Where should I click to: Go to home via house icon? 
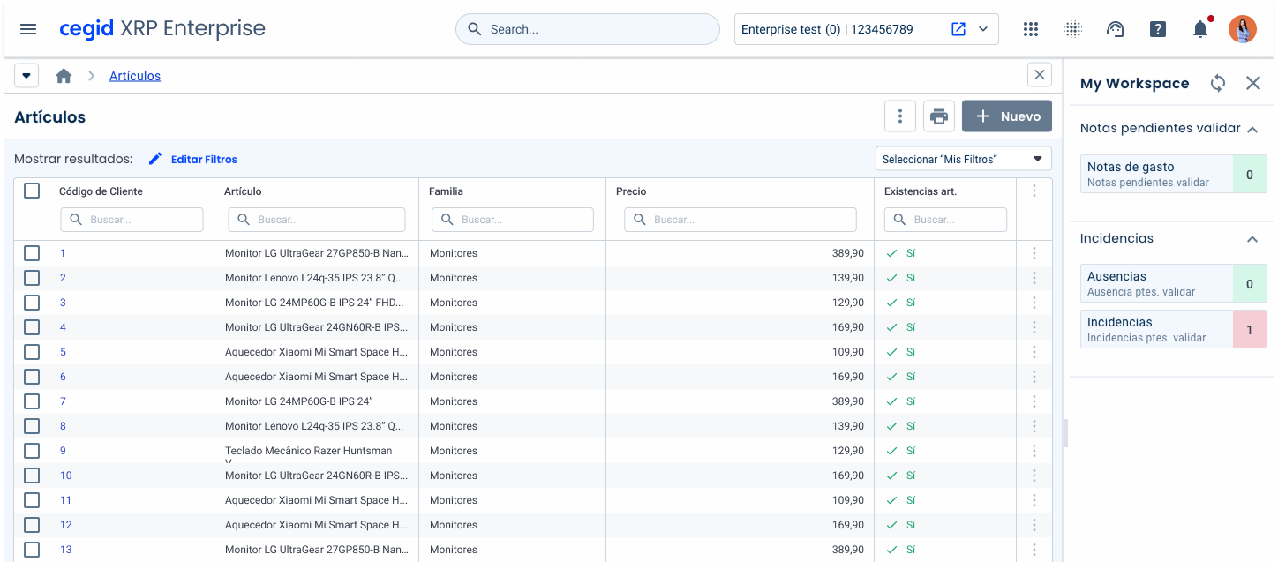click(x=64, y=76)
